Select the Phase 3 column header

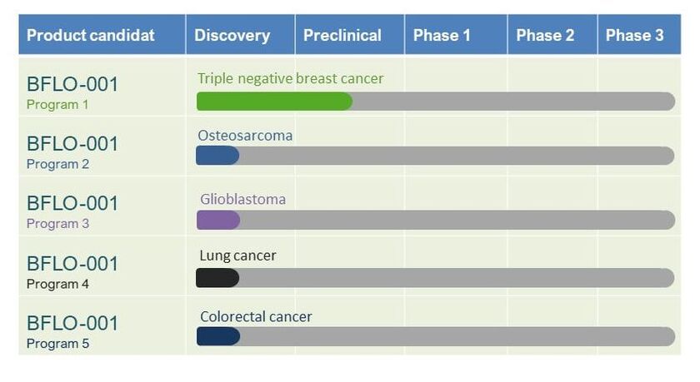639,35
